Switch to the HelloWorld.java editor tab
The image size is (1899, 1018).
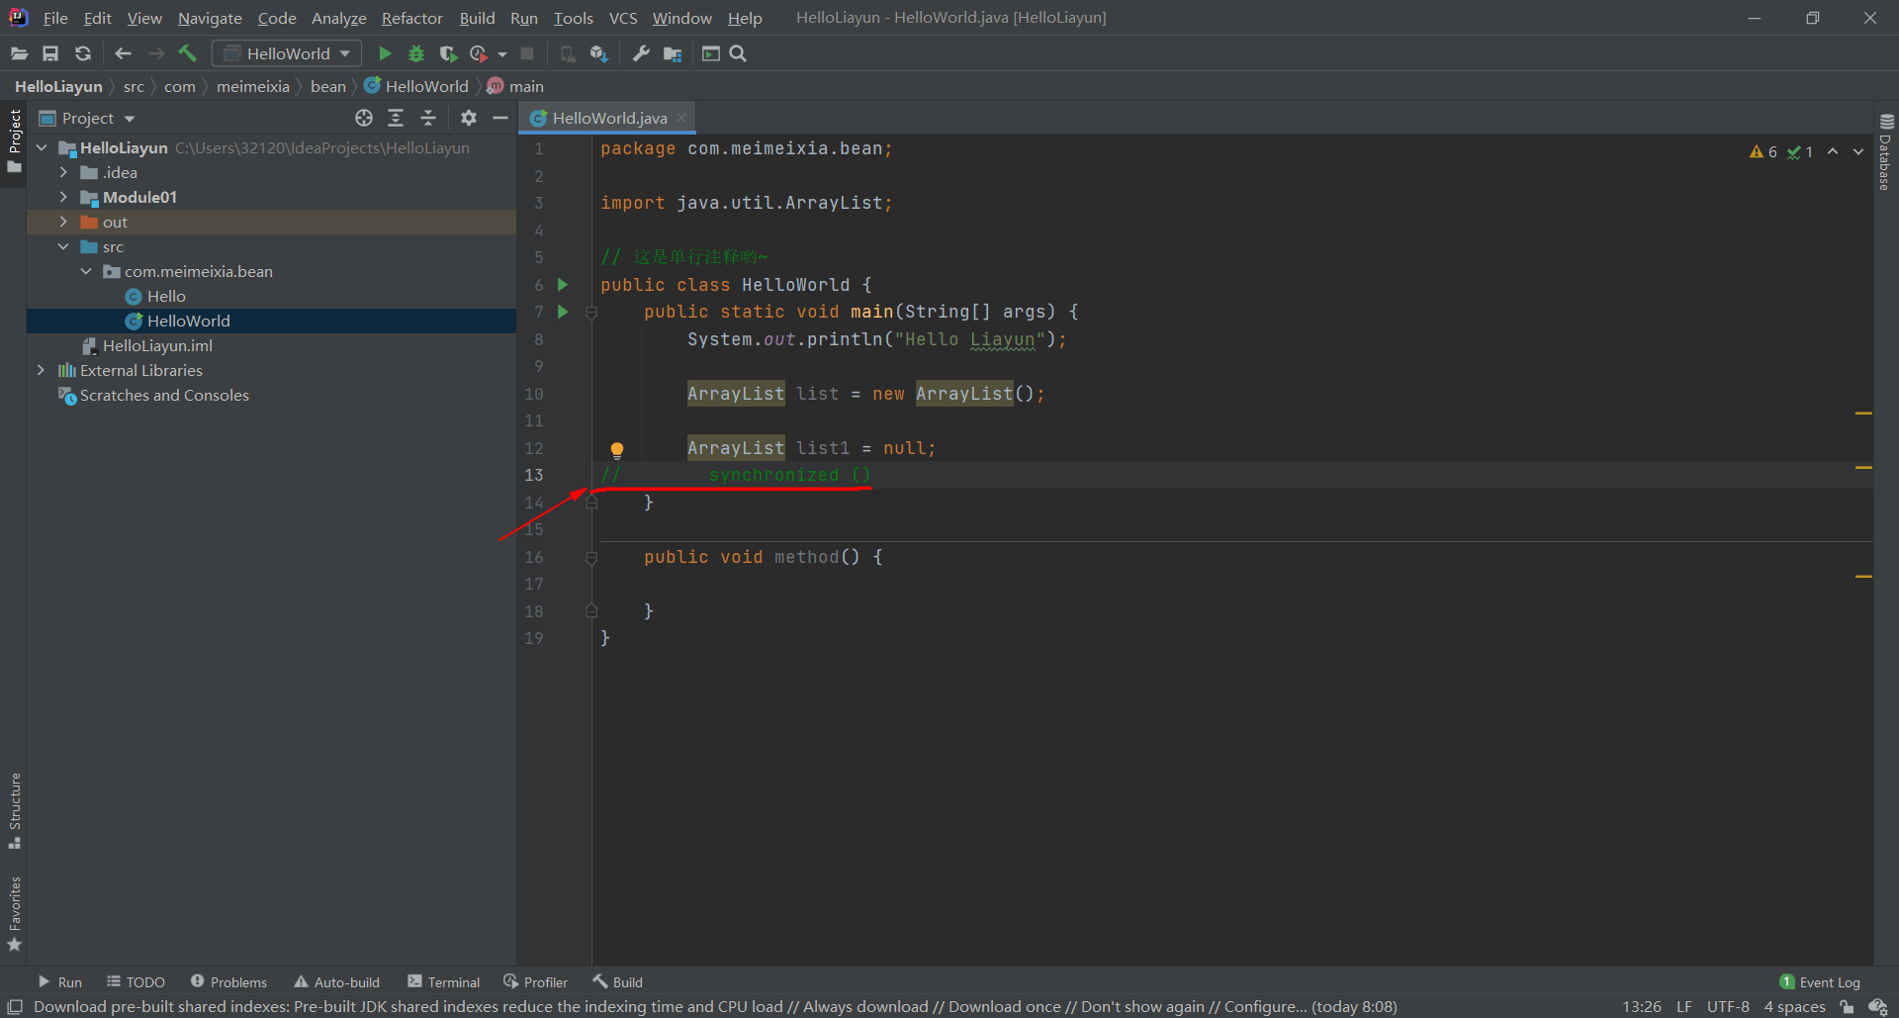point(609,118)
